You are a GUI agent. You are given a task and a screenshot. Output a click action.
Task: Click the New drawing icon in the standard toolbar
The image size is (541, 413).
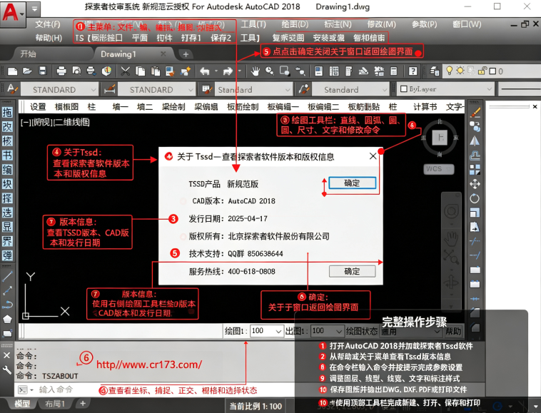pos(12,71)
